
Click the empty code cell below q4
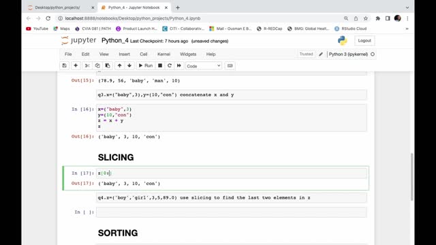[x=232, y=212]
